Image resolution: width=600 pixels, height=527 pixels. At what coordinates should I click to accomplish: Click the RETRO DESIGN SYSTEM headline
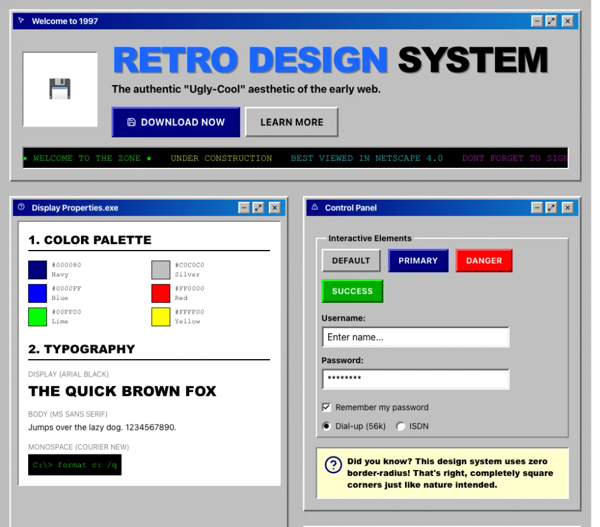click(331, 60)
